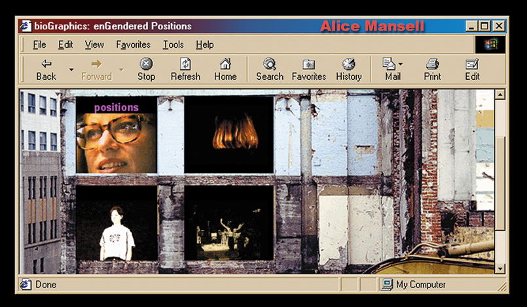Viewport: 527px width, 307px height.
Task: Open the Tools menu
Action: [x=173, y=44]
